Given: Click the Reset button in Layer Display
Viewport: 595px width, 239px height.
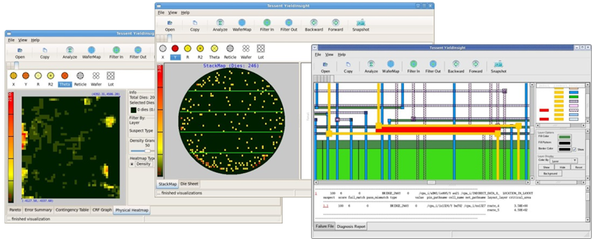Looking at the screenshot, I should coord(578,167).
